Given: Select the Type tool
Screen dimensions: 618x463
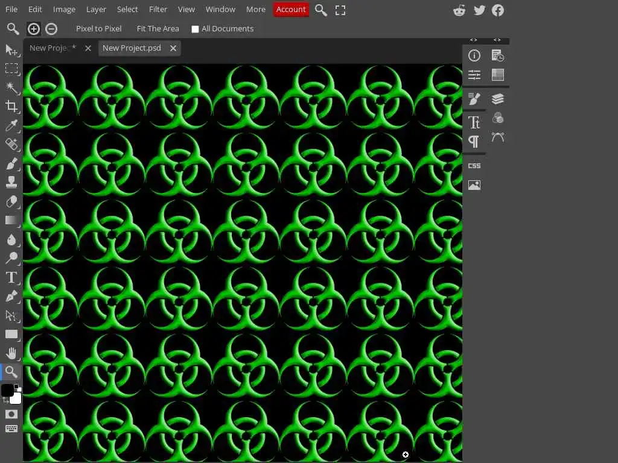Looking at the screenshot, I should (11, 277).
